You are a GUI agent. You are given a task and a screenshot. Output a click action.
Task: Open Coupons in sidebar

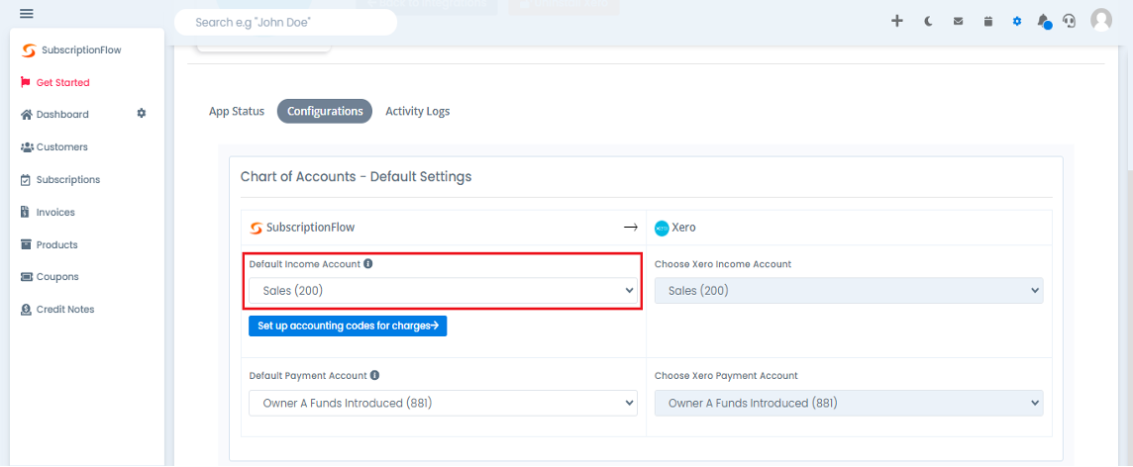coord(50,276)
